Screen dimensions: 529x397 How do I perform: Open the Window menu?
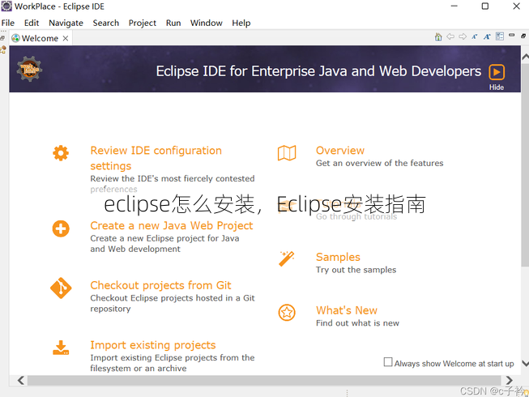click(206, 23)
